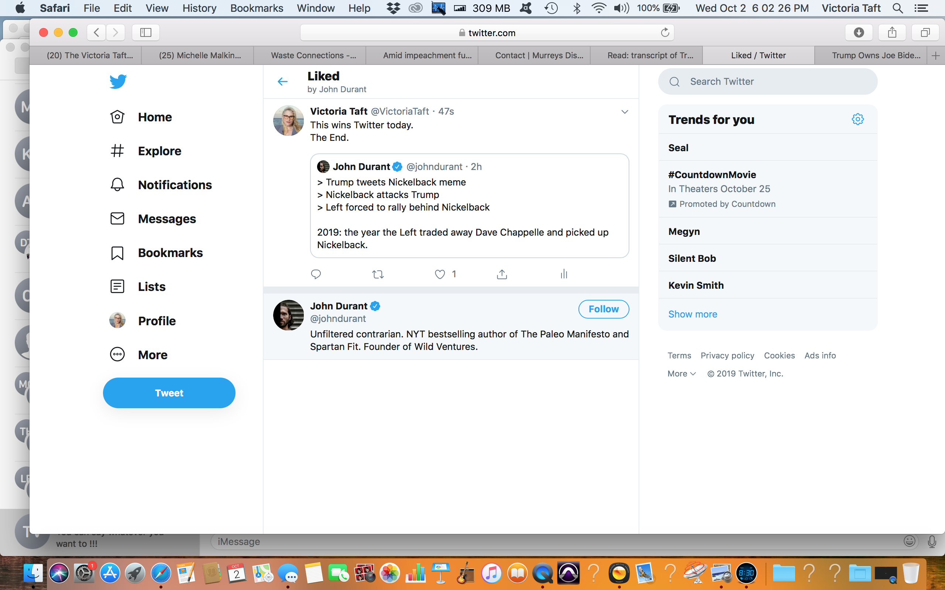The image size is (945, 590).
Task: Open App Store from the Dock
Action: [x=110, y=573]
